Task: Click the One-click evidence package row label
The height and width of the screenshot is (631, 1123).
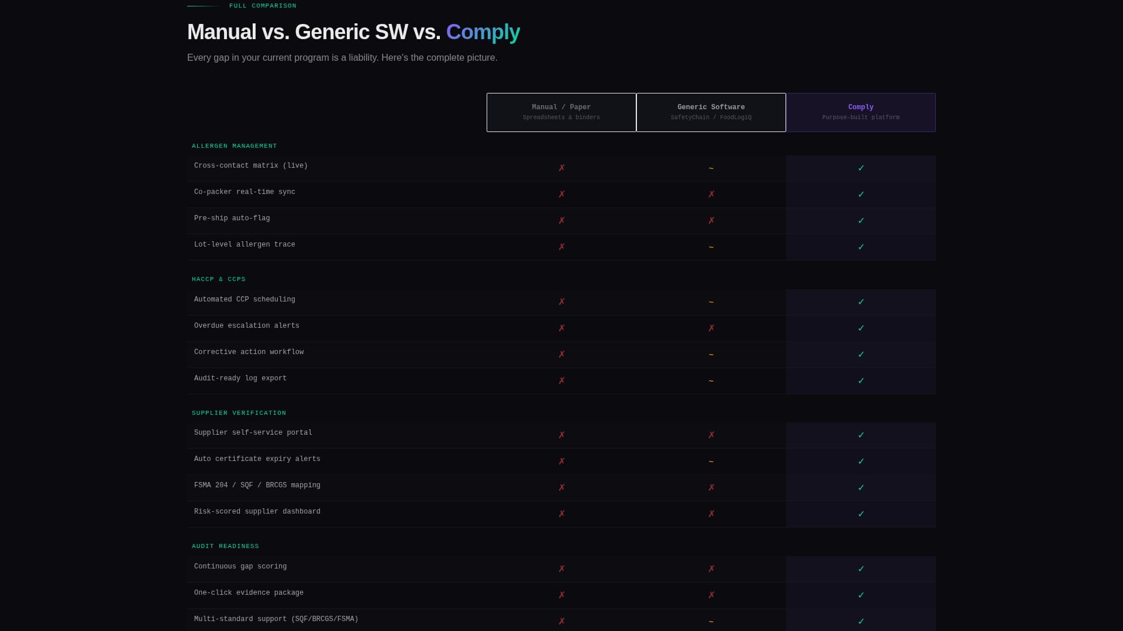Action: pyautogui.click(x=249, y=593)
